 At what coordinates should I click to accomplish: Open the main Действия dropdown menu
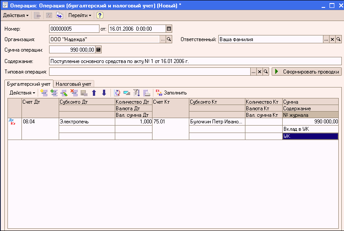(x=16, y=15)
